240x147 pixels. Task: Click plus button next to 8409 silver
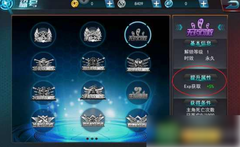[156, 4]
